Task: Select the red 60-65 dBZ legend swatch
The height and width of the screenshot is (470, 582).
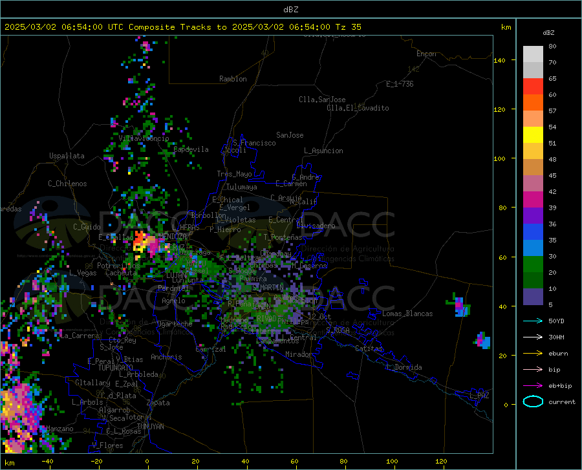Action: tap(533, 87)
